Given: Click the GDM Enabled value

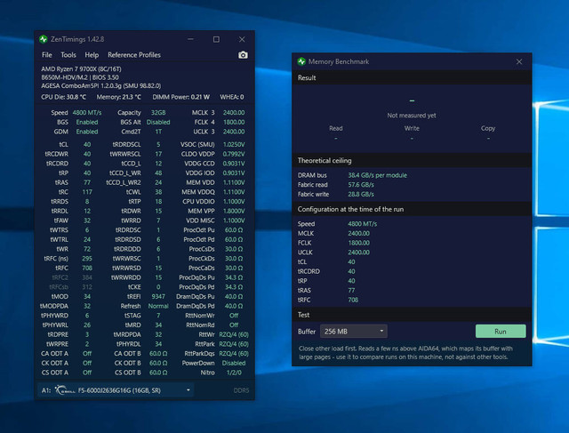Looking at the screenshot, I should (87, 132).
